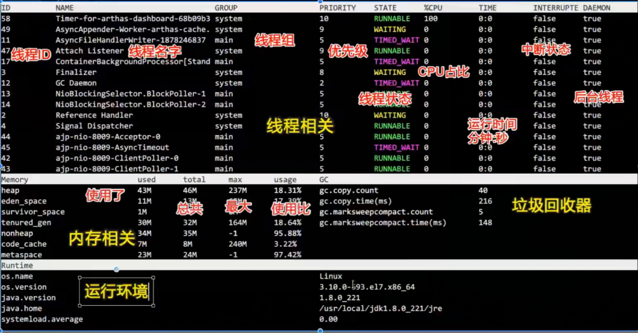This screenshot has width=638, height=333.
Task: Click gc.marksweepcompact.time value 148
Action: coord(485,223)
